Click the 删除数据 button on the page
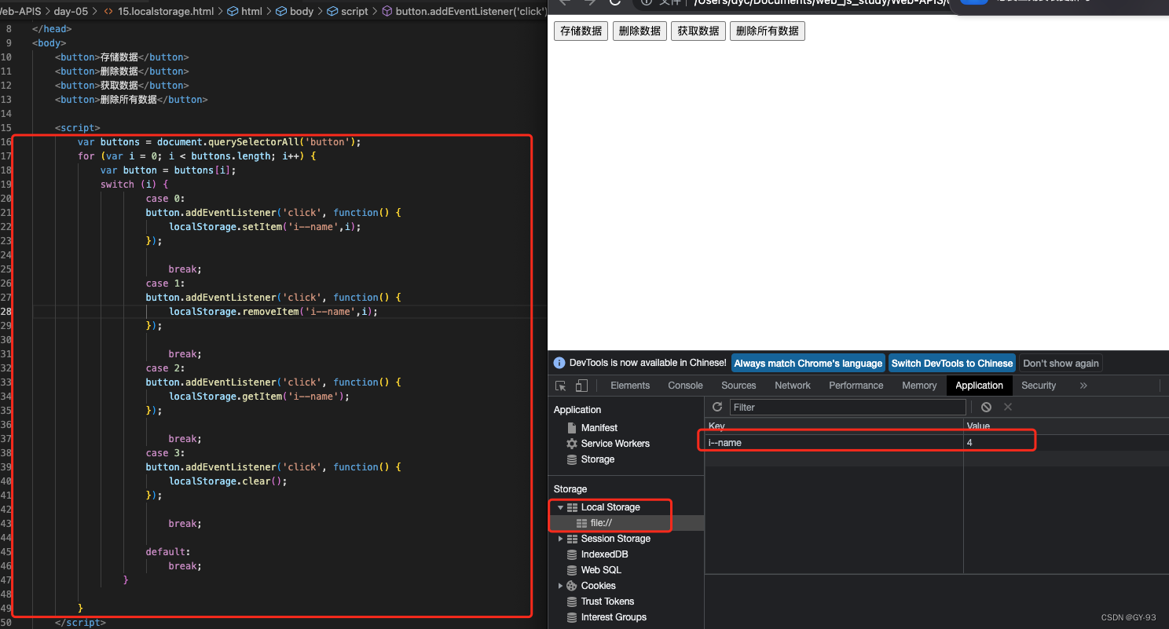1169x629 pixels. point(639,31)
